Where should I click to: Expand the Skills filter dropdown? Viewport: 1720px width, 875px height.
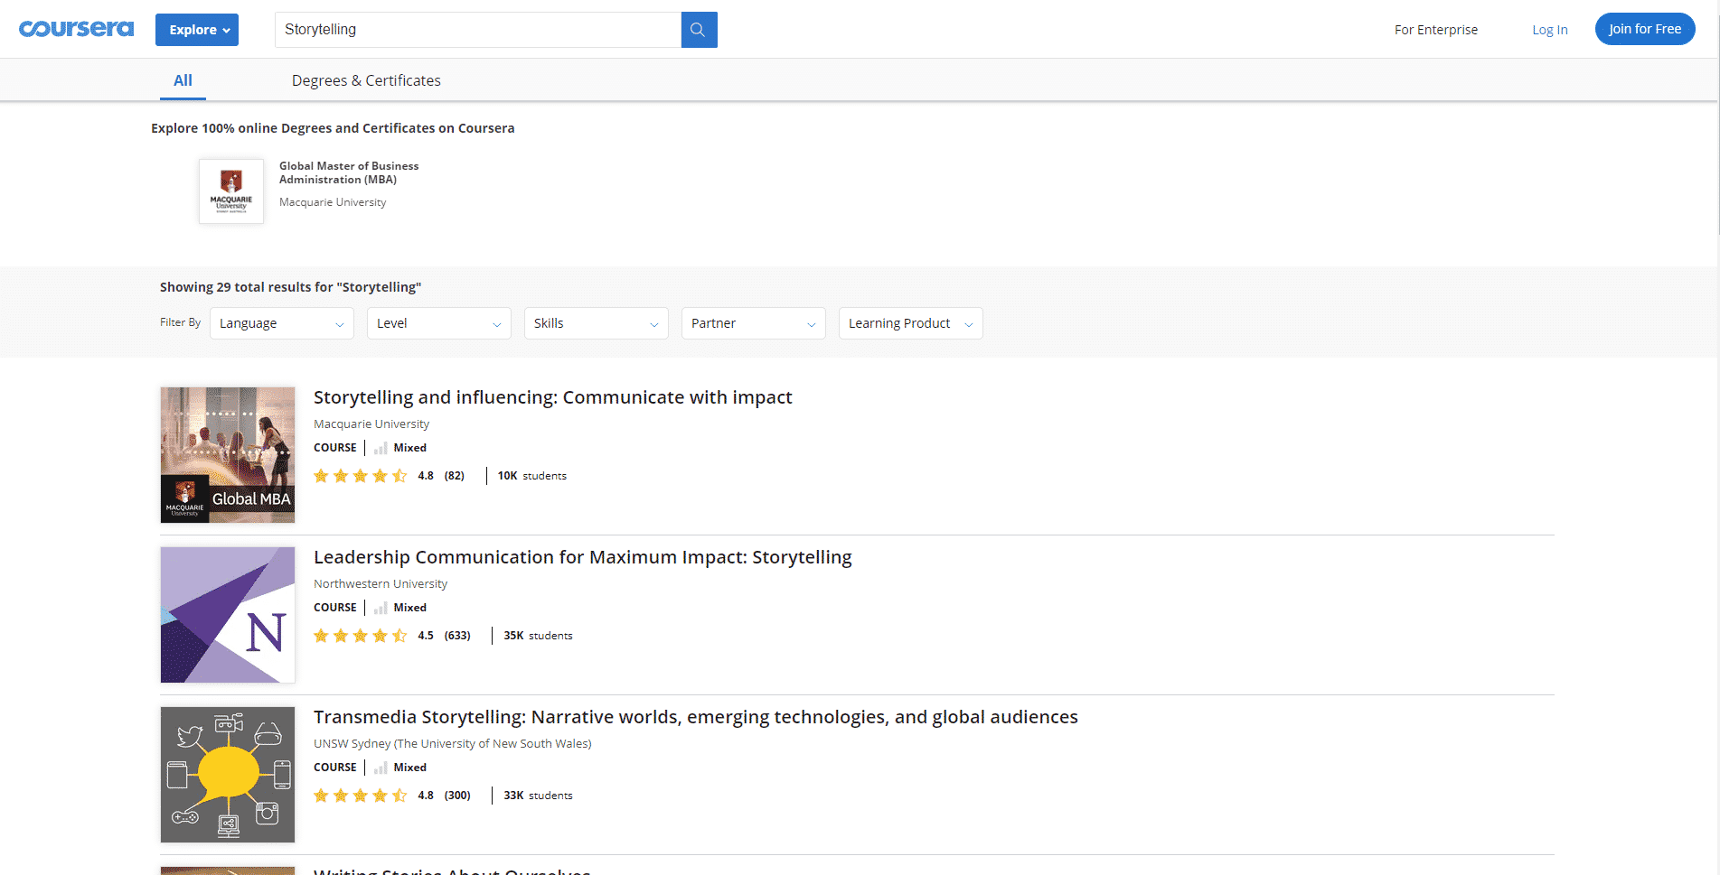[x=597, y=323]
